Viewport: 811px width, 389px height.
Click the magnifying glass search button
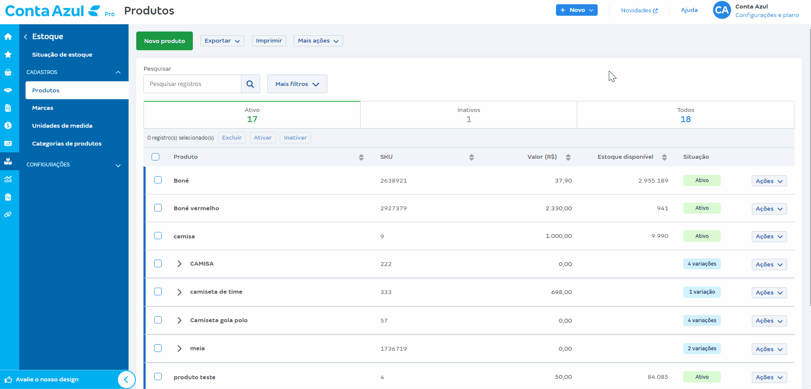tap(250, 84)
